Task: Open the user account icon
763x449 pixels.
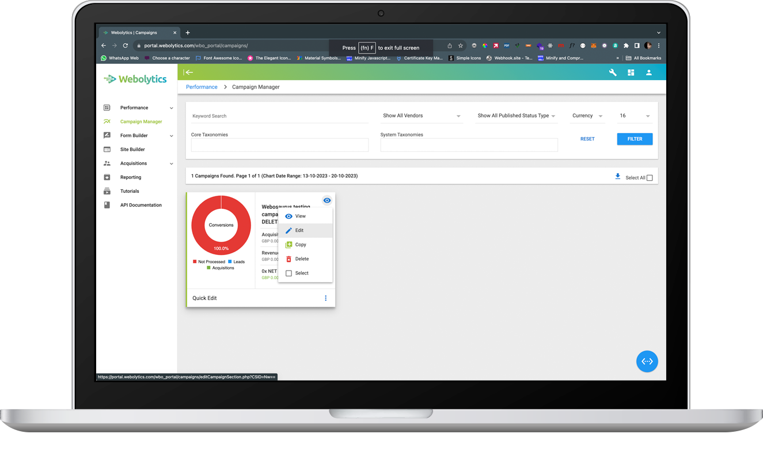Action: [x=649, y=73]
